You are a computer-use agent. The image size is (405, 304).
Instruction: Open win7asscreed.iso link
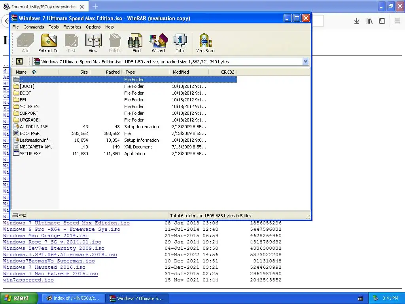pyautogui.click(x=28, y=280)
